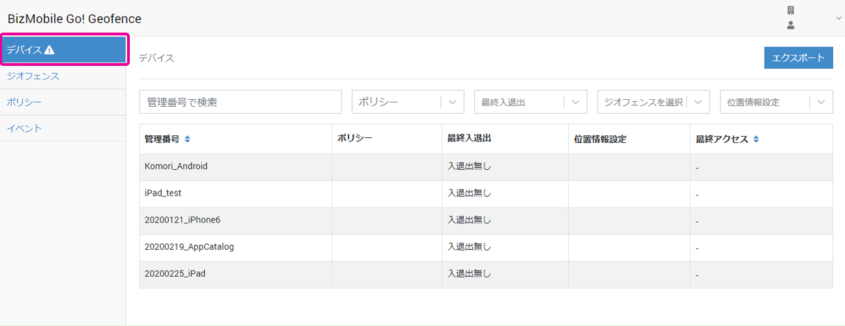
Task: Open the ポリシー sidebar menu item
Action: coord(24,103)
